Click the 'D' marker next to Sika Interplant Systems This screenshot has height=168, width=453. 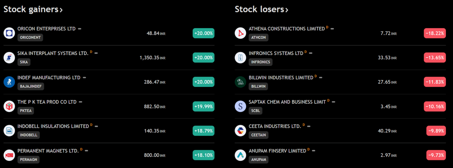[91, 52]
